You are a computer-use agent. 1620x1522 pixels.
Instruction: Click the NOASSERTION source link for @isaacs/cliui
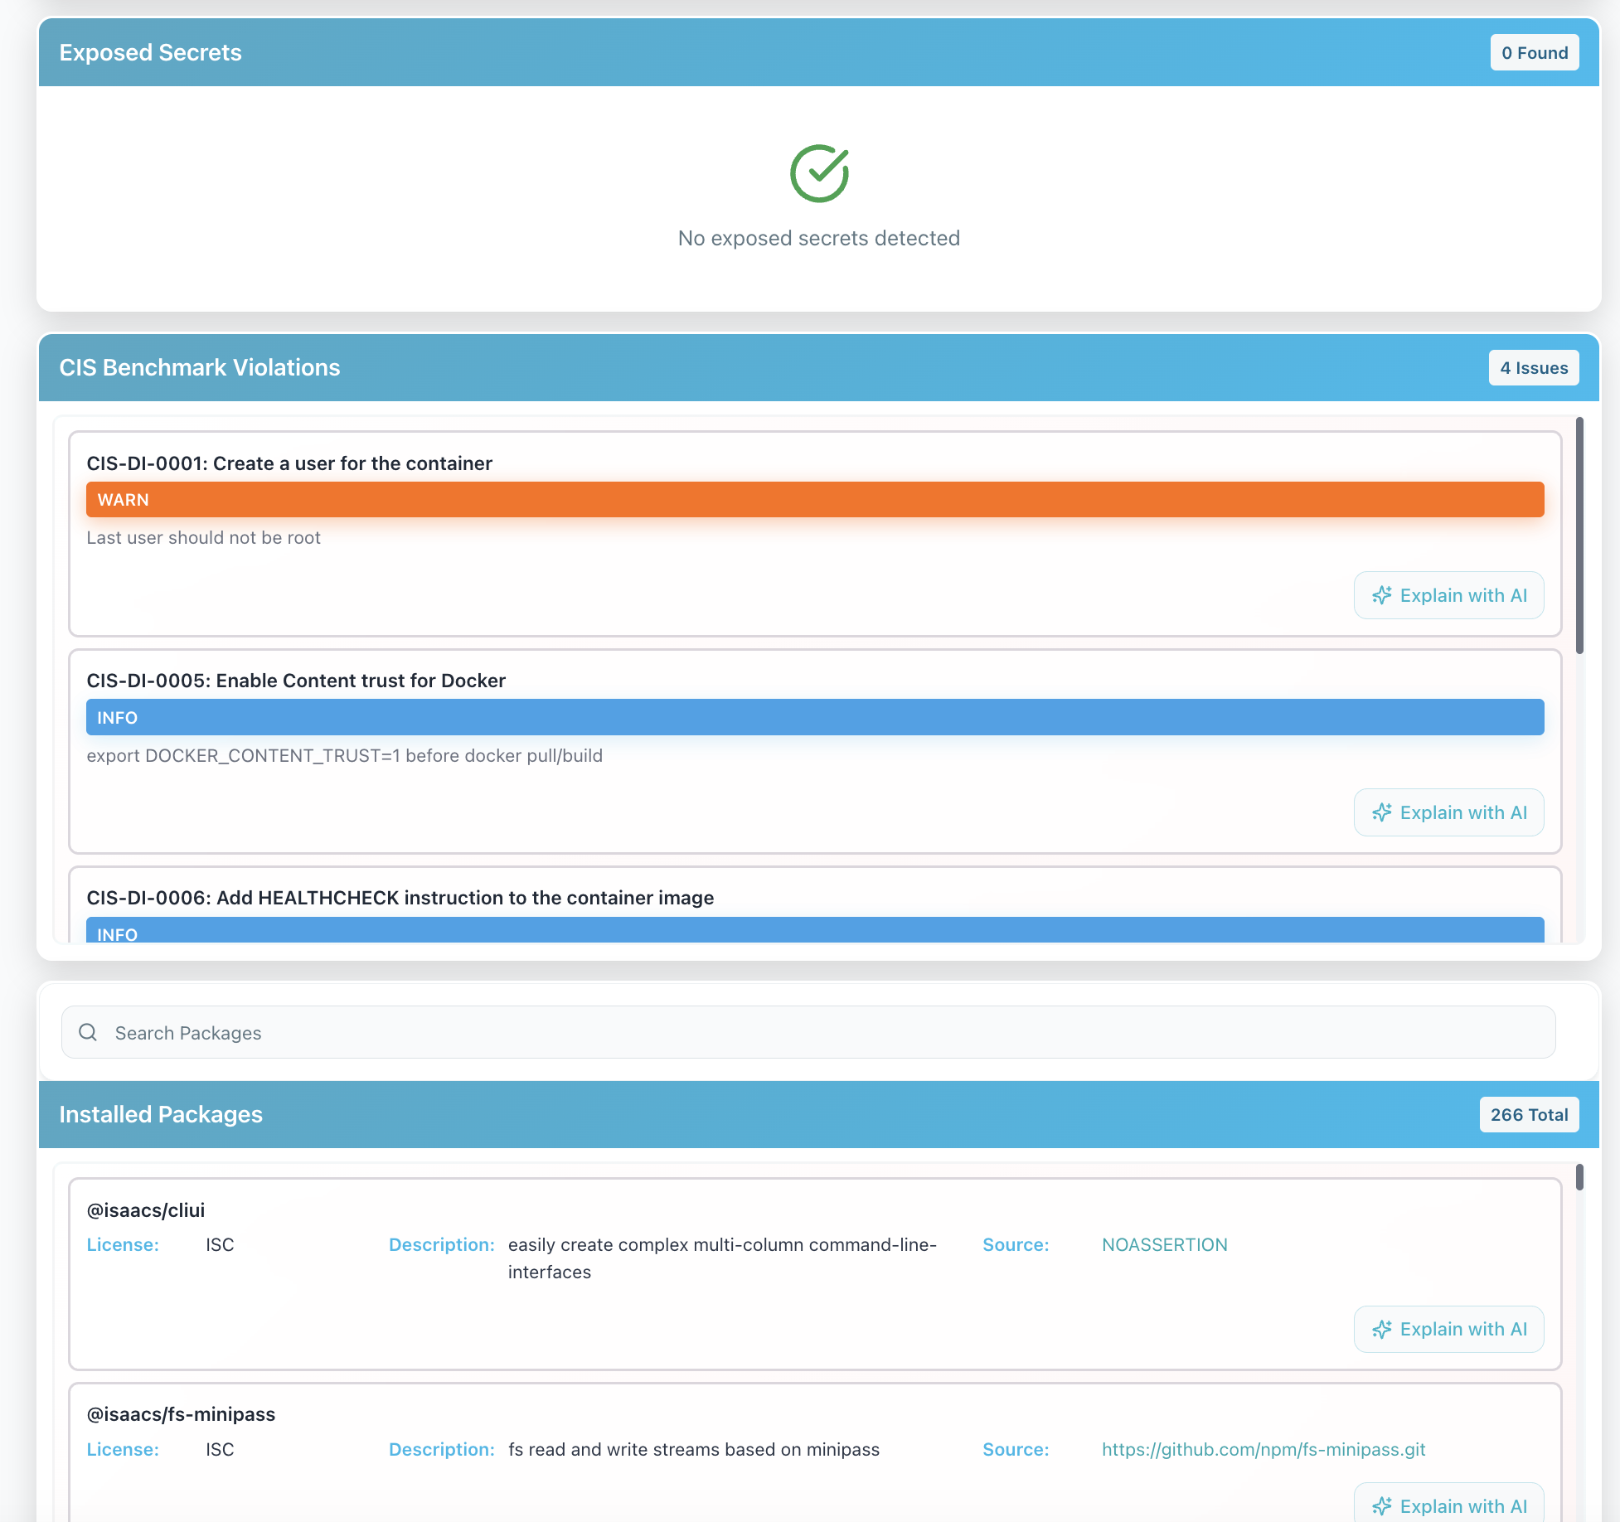(x=1164, y=1244)
